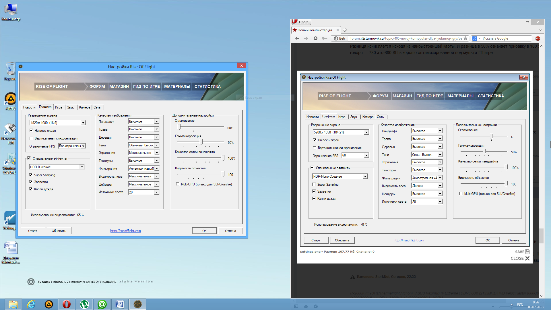This screenshot has height=310, width=551.
Task: Reload the page in Opera
Action: [x=315, y=38]
